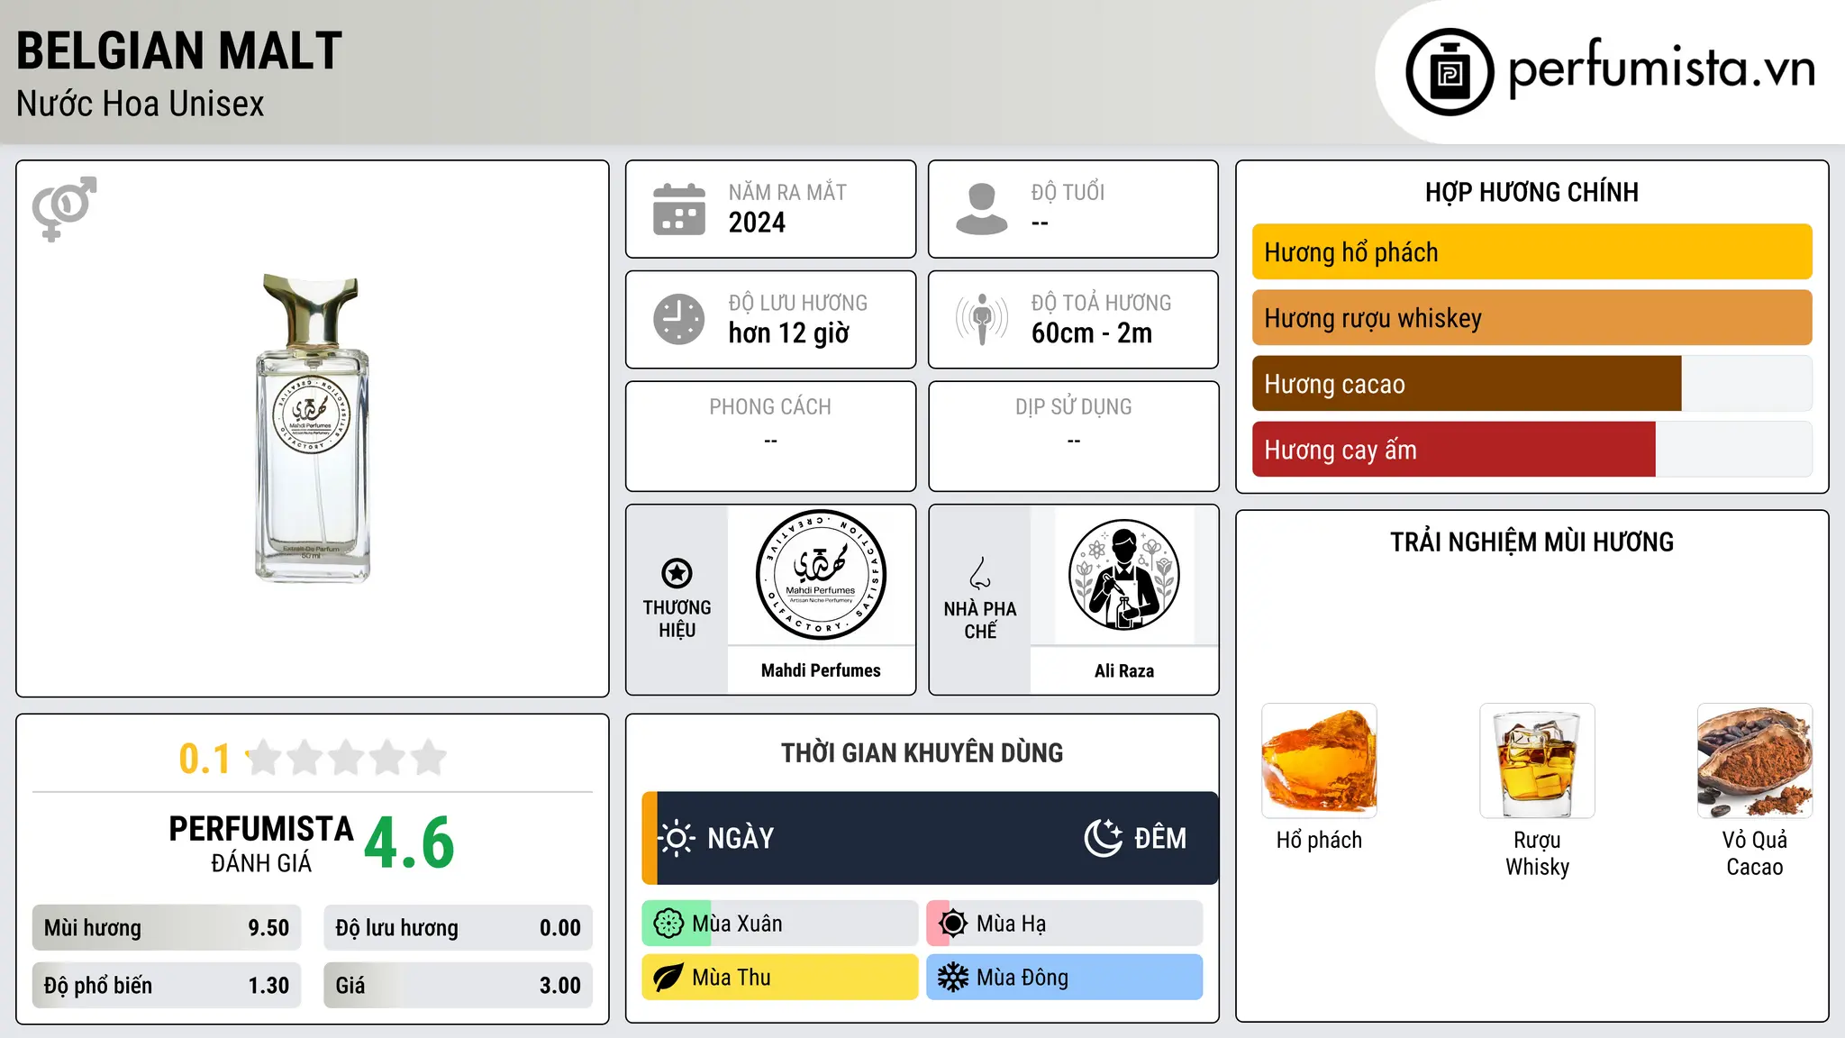Image resolution: width=1845 pixels, height=1038 pixels.
Task: Click the sillage value 60cm - 2m
Action: point(1092,333)
